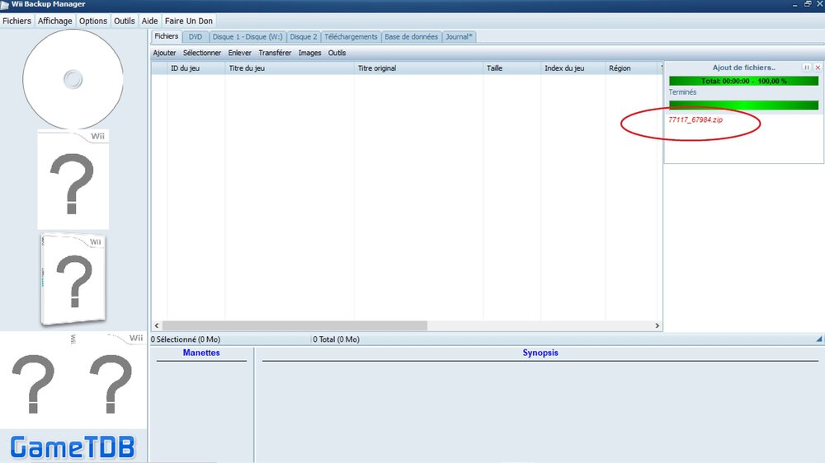Open the Options menu
Image resolution: width=825 pixels, height=463 pixels.
point(93,21)
